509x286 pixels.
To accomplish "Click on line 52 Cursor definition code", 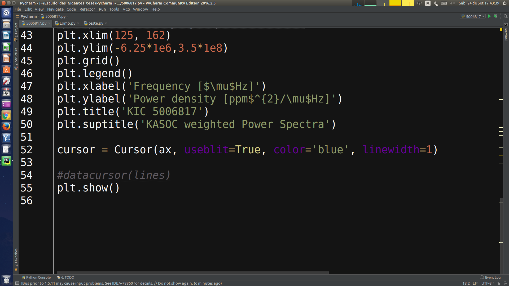I will pyautogui.click(x=247, y=150).
